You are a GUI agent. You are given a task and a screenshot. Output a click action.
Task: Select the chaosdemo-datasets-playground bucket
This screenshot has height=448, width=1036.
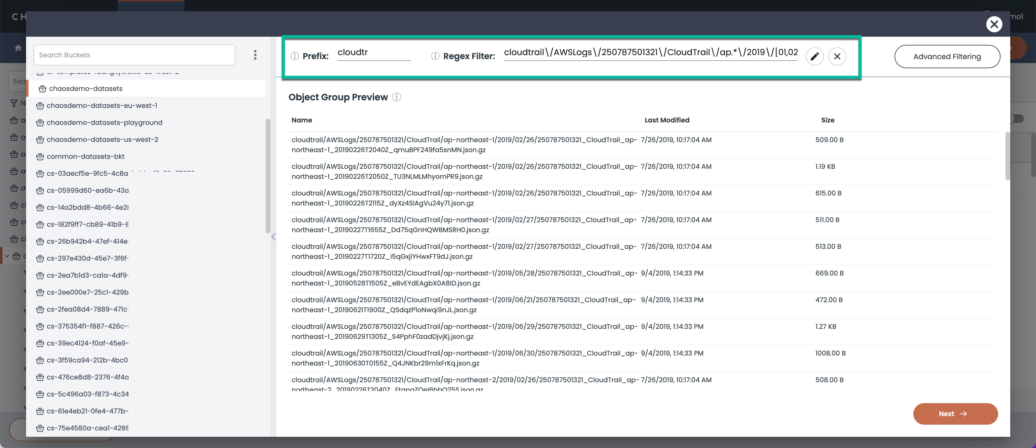point(104,122)
